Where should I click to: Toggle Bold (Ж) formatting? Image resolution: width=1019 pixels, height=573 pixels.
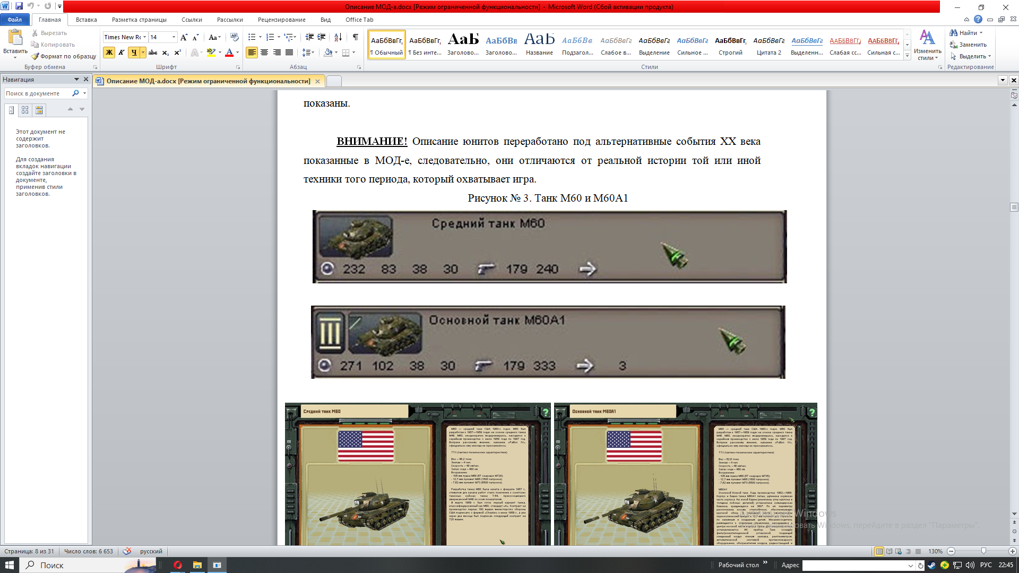point(109,53)
